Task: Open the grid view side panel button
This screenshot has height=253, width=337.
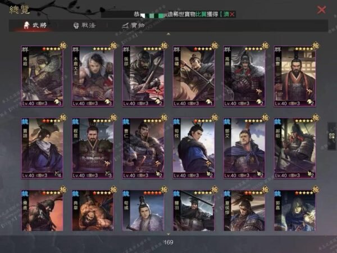Action: tap(332, 135)
